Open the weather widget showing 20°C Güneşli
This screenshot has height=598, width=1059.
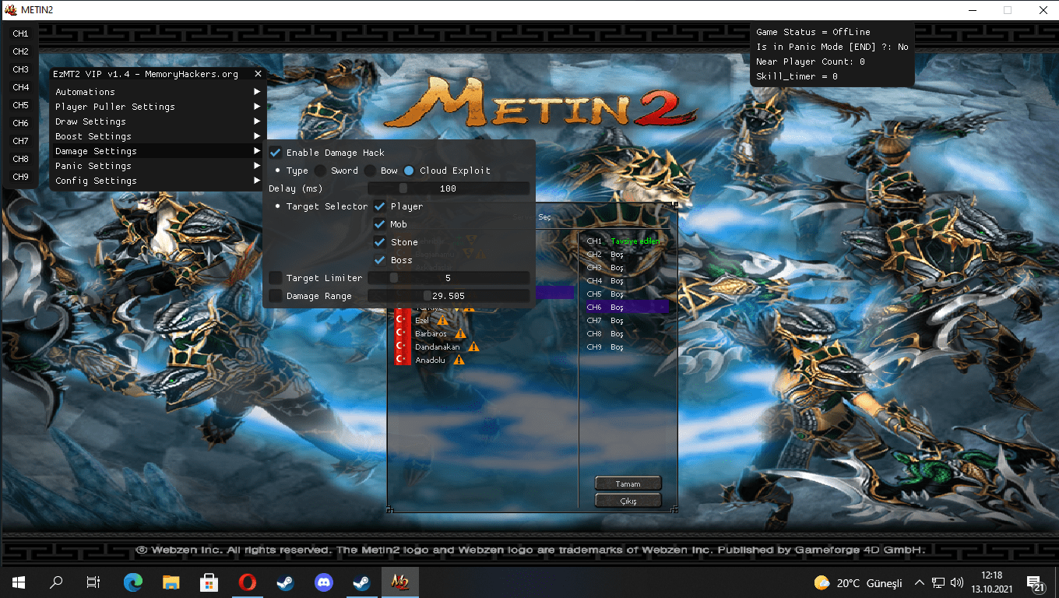click(x=857, y=583)
